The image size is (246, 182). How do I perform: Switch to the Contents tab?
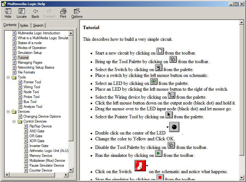10,25
